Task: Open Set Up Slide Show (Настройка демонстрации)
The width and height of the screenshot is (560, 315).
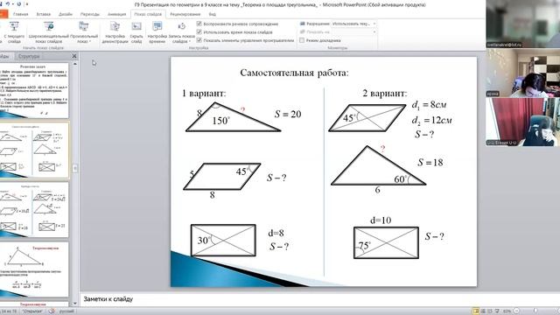Action: pyautogui.click(x=115, y=32)
